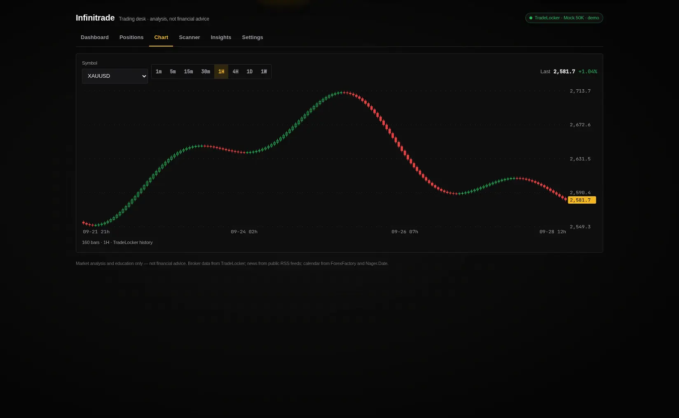Select the 1D timeframe
The image size is (679, 418).
(250, 72)
